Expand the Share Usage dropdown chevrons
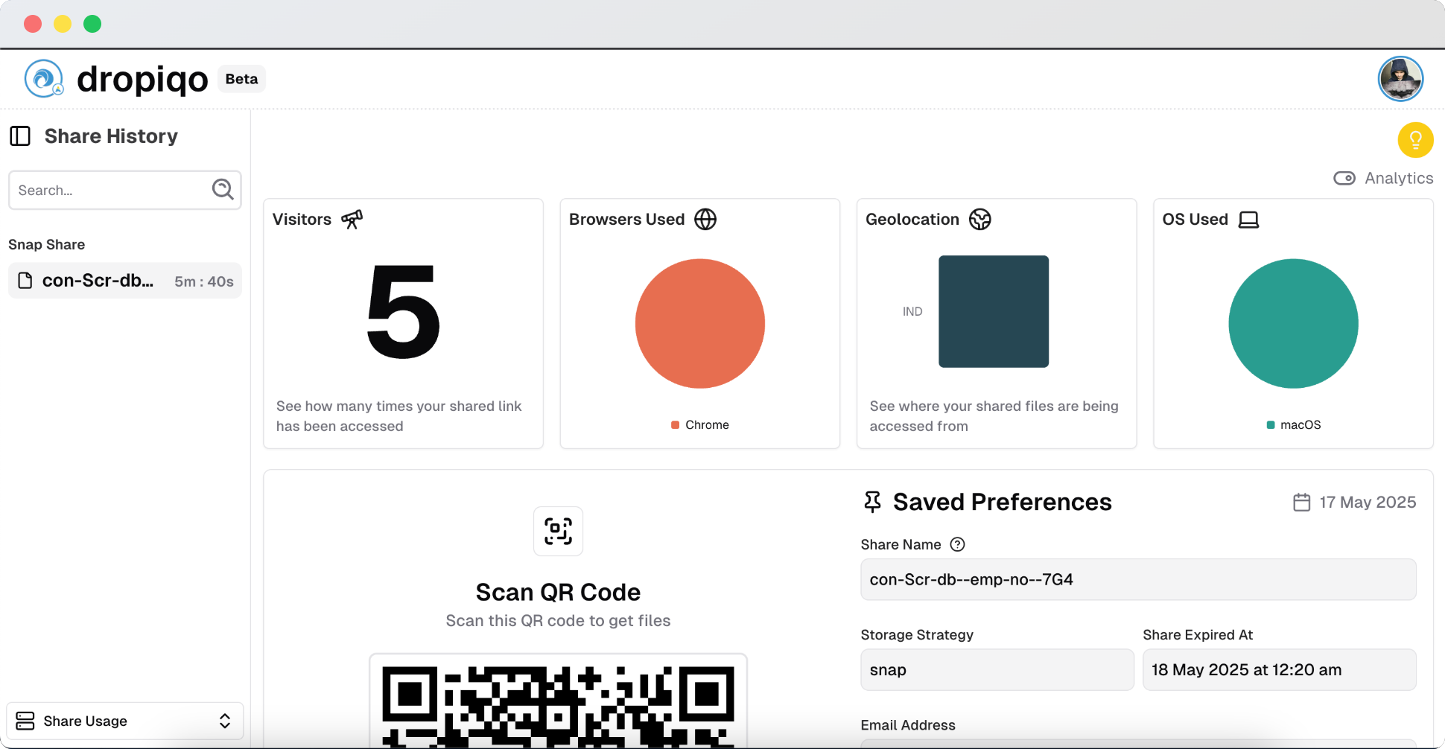Screen dimensions: 1445x749 (x=225, y=721)
